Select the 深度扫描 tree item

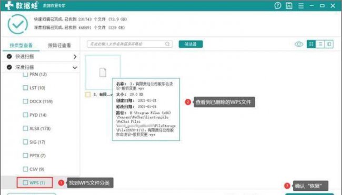(x=41, y=67)
